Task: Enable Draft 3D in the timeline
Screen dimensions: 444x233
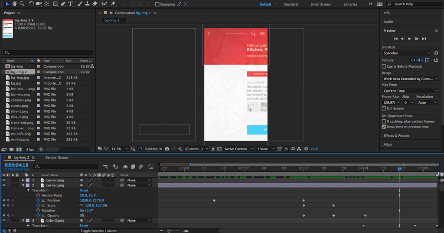Action: [115, 167]
